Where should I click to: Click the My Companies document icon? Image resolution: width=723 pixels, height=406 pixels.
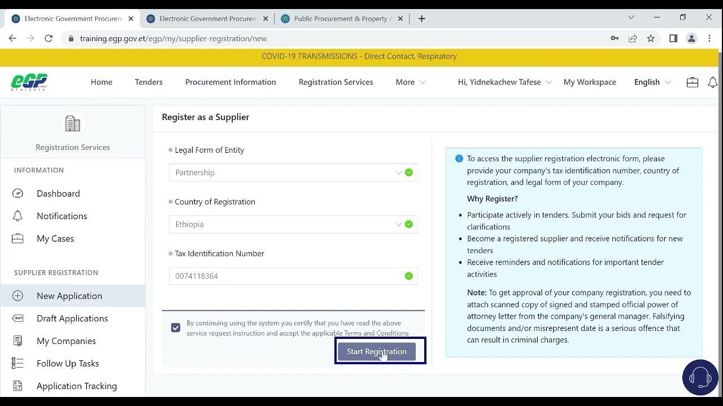18,341
